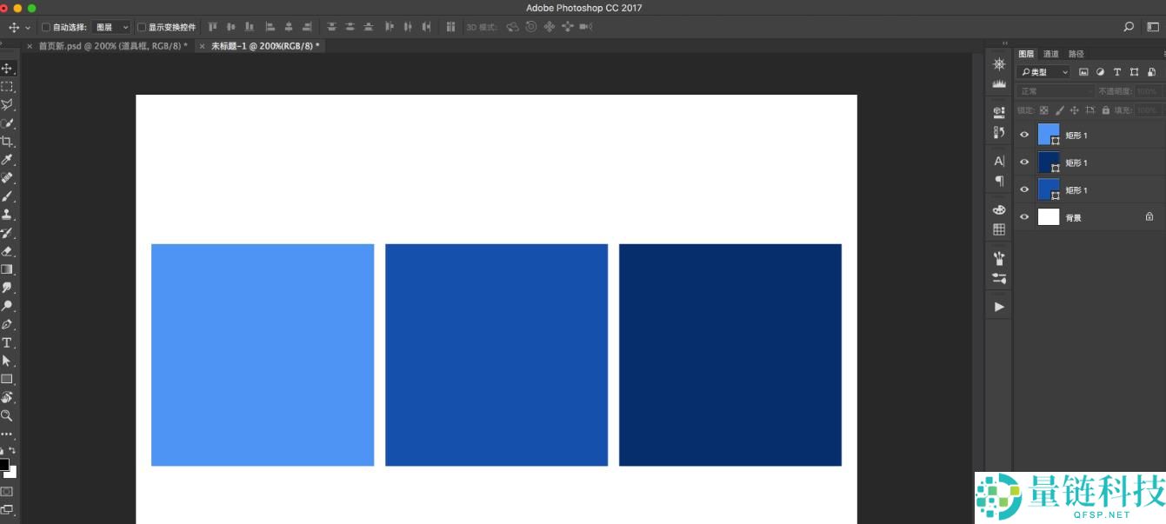1166x524 pixels.
Task: Click the black foreground color swatch
Action: tap(4, 465)
